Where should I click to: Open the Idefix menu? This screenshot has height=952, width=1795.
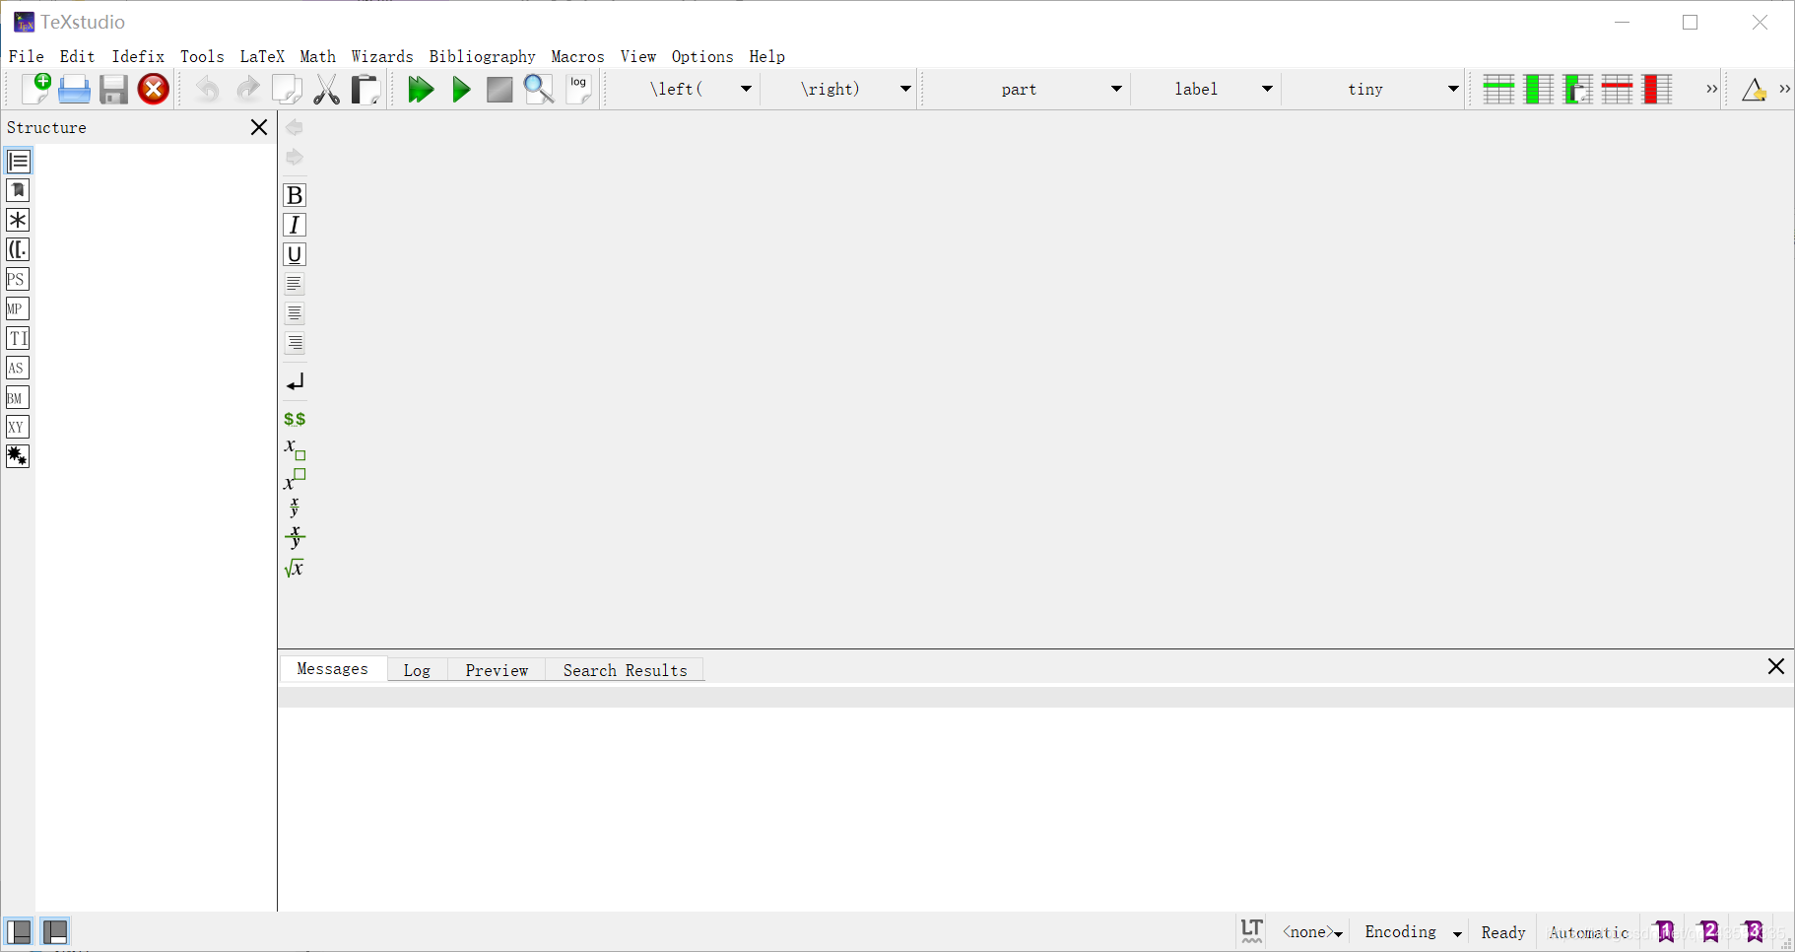pyautogui.click(x=138, y=56)
